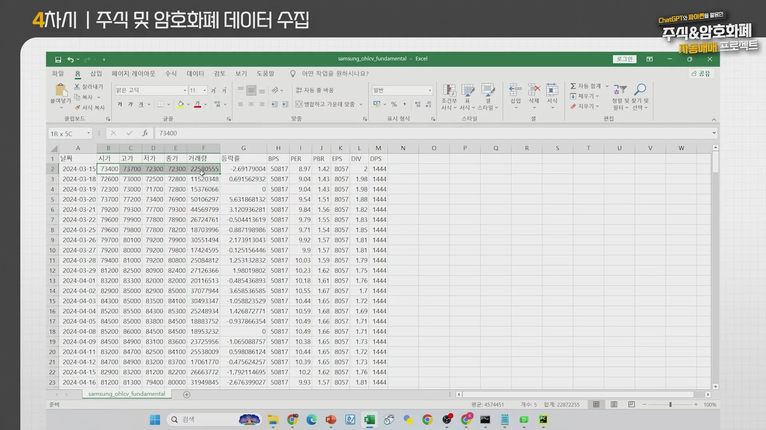Click the percent style icon
The image size is (766, 430).
coord(394,104)
